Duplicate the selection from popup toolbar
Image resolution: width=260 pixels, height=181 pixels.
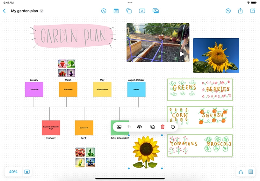[152, 127]
